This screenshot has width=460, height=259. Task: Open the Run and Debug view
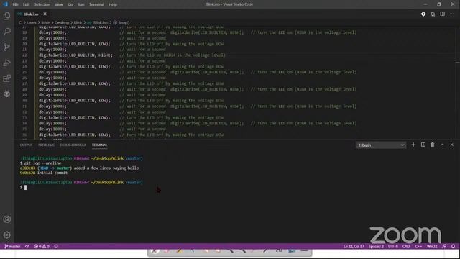(x=7, y=63)
